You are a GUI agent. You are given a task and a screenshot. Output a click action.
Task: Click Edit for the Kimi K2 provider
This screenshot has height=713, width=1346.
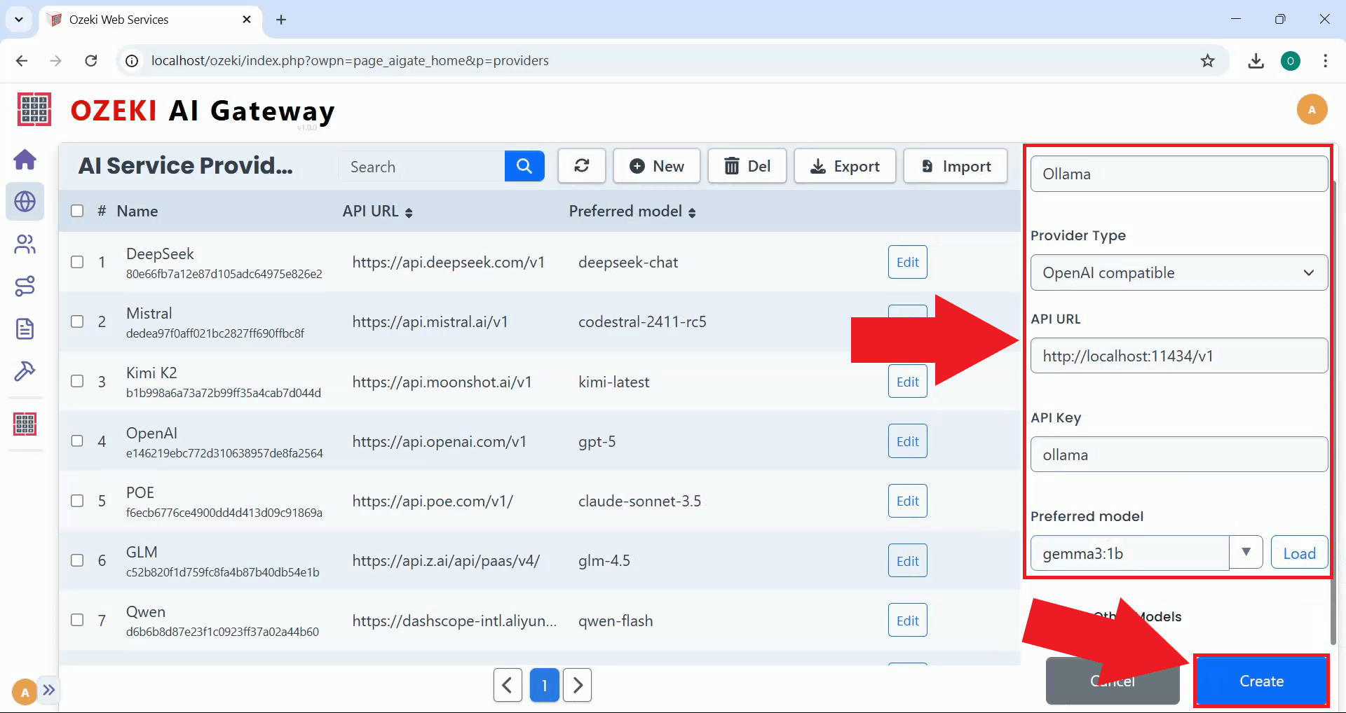point(907,382)
